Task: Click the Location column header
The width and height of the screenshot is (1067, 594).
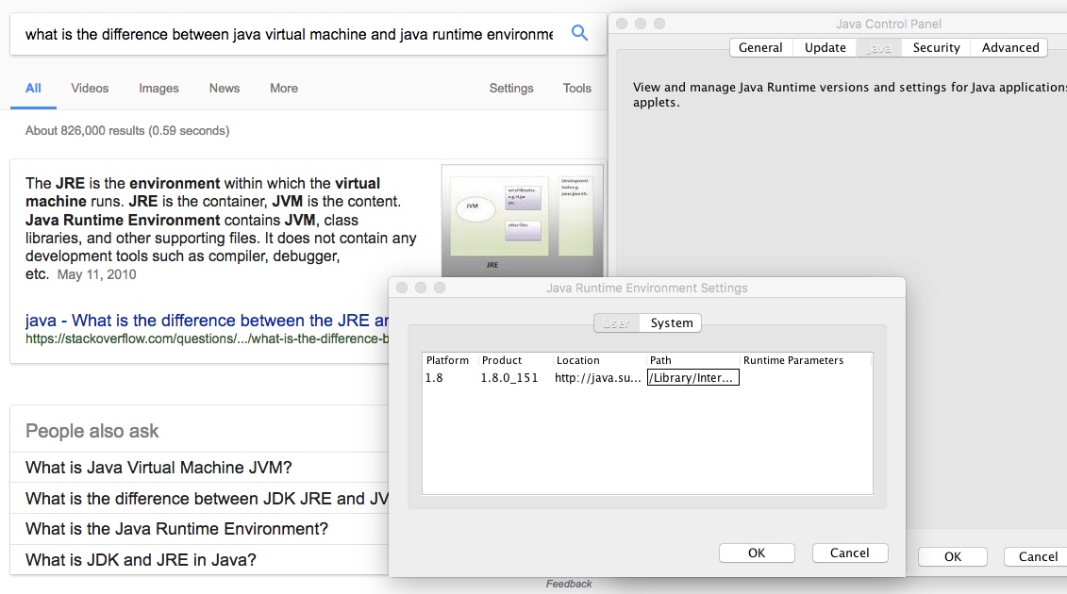Action: tap(599, 360)
